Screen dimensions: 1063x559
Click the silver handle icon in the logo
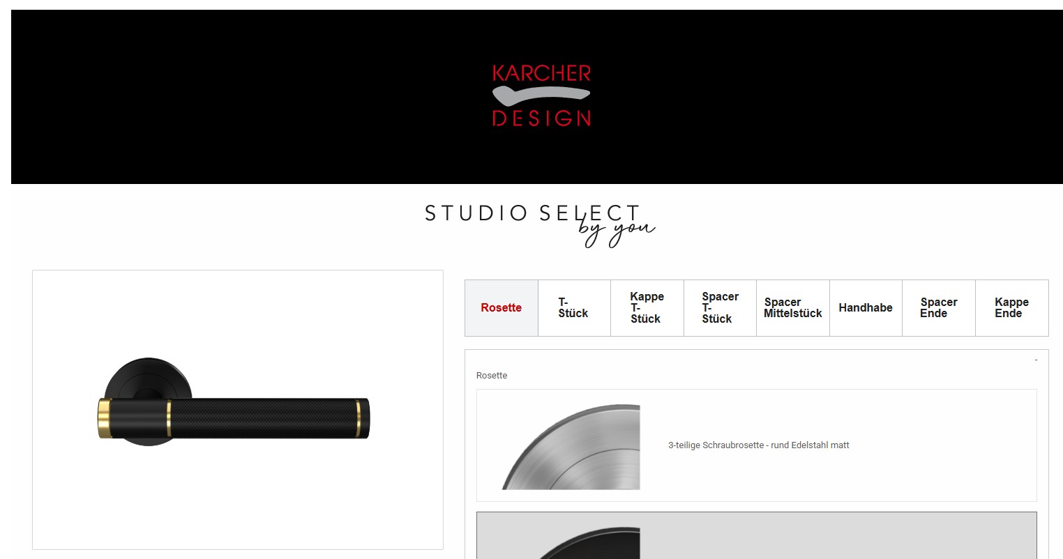pos(541,95)
